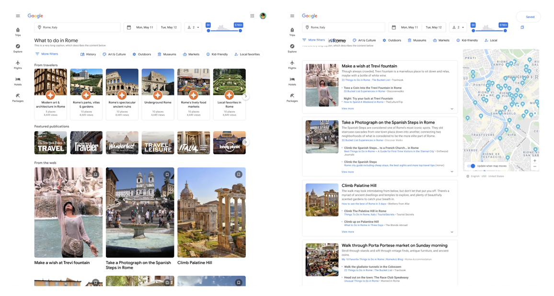
Task: Open the account profile avatar
Action: pos(263,16)
